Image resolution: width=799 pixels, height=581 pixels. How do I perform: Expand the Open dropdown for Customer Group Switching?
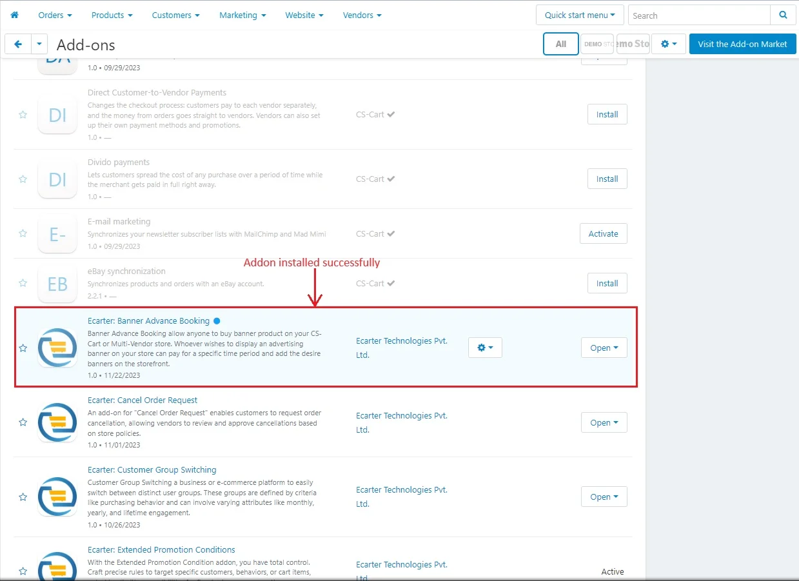(x=604, y=497)
